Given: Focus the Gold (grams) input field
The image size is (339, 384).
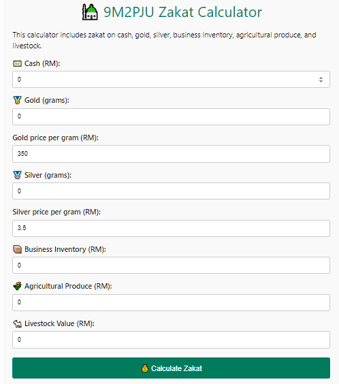Looking at the screenshot, I should [171, 117].
